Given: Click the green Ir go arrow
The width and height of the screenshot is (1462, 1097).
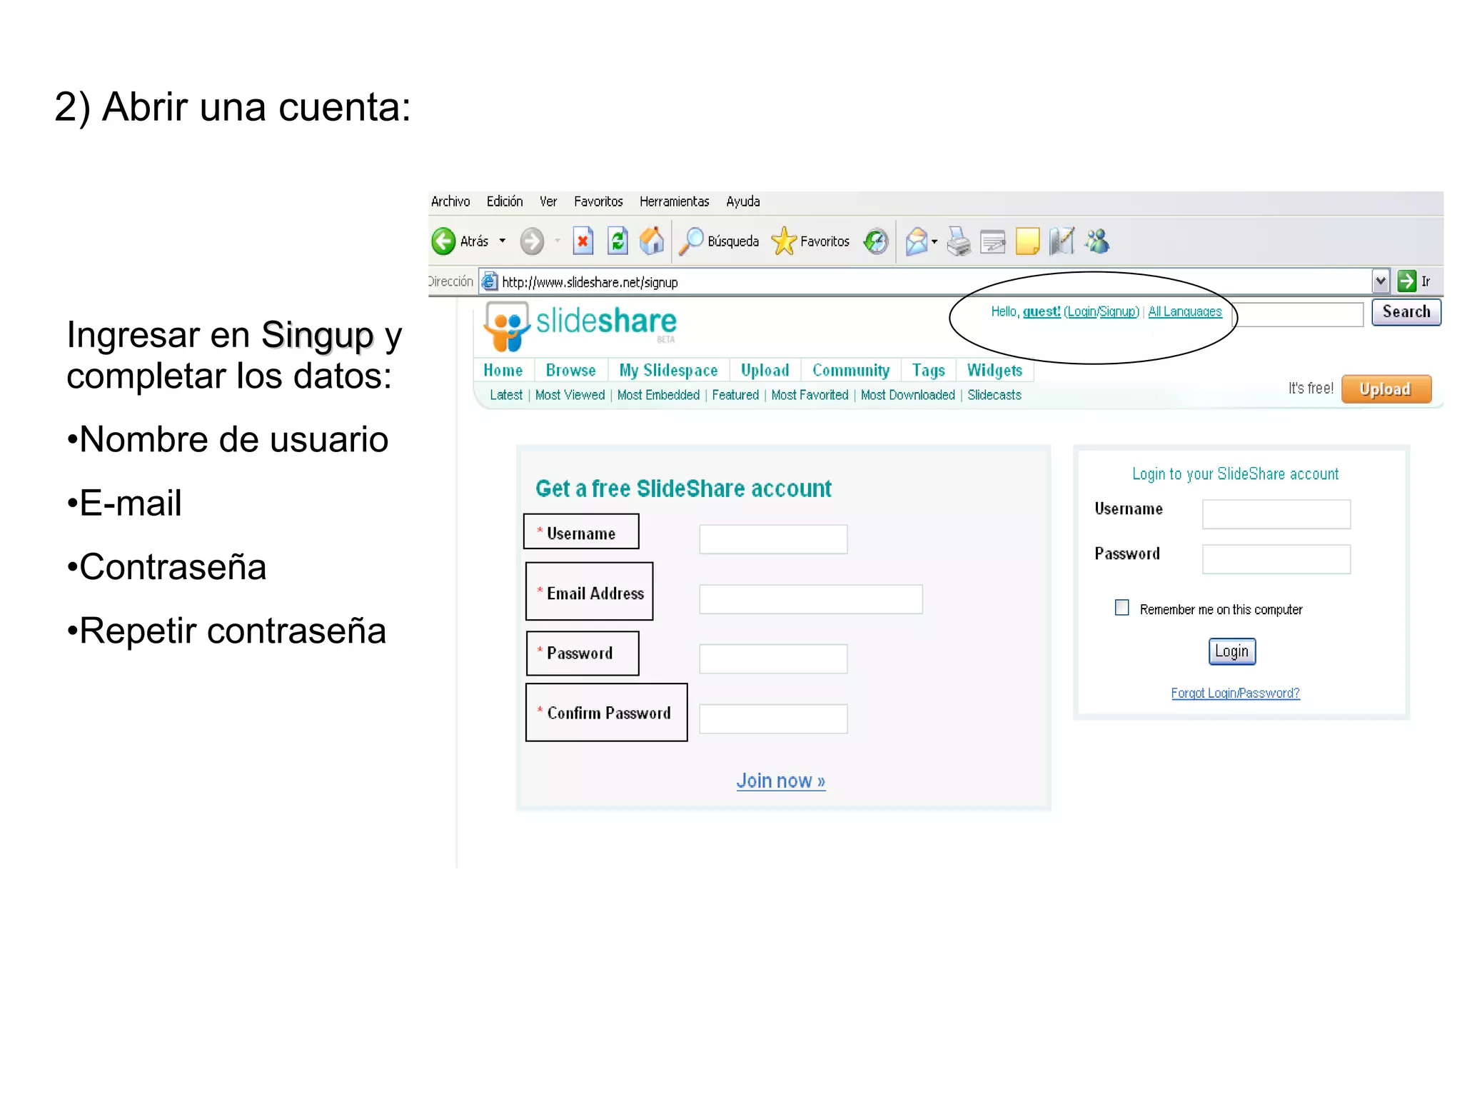Looking at the screenshot, I should [x=1407, y=281].
